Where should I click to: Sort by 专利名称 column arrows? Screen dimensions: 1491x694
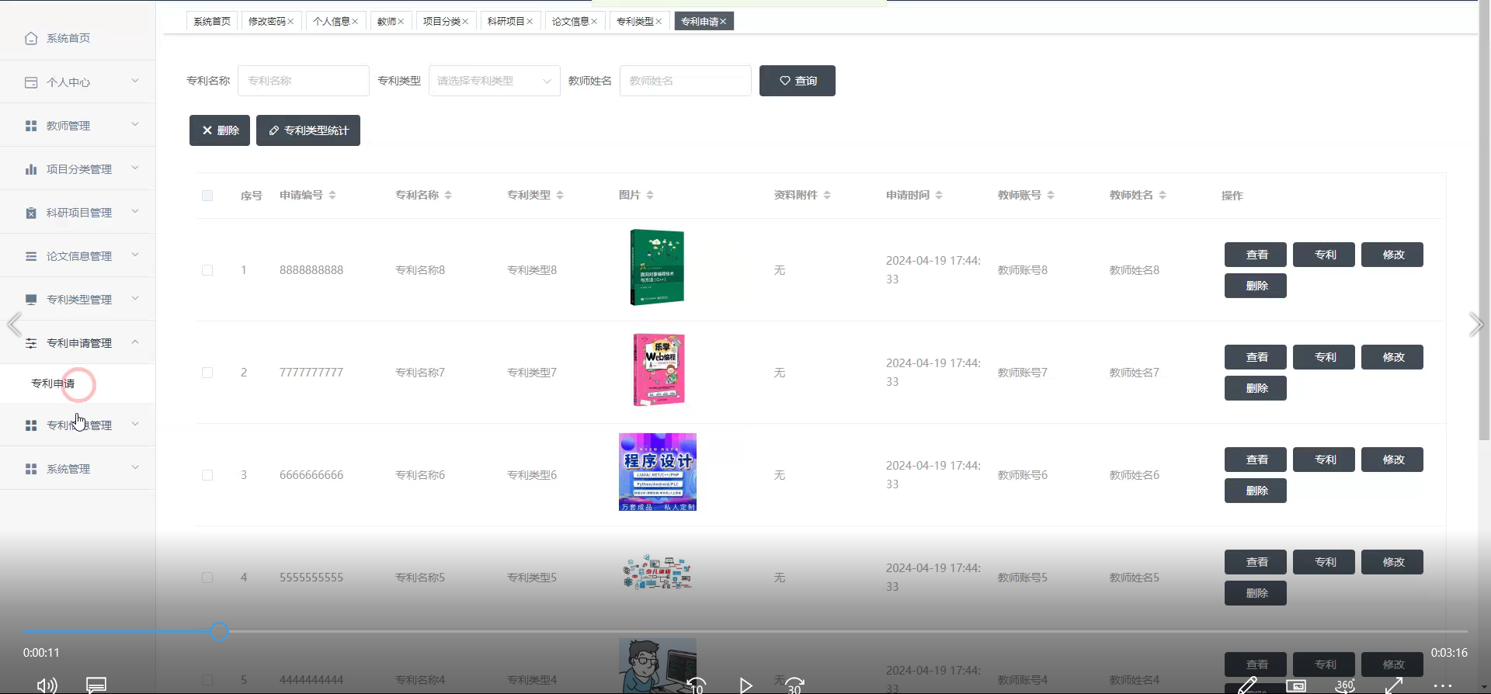(448, 195)
